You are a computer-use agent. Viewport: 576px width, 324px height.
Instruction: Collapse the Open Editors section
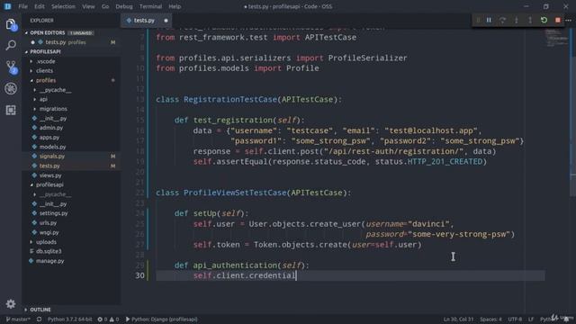pos(47,32)
